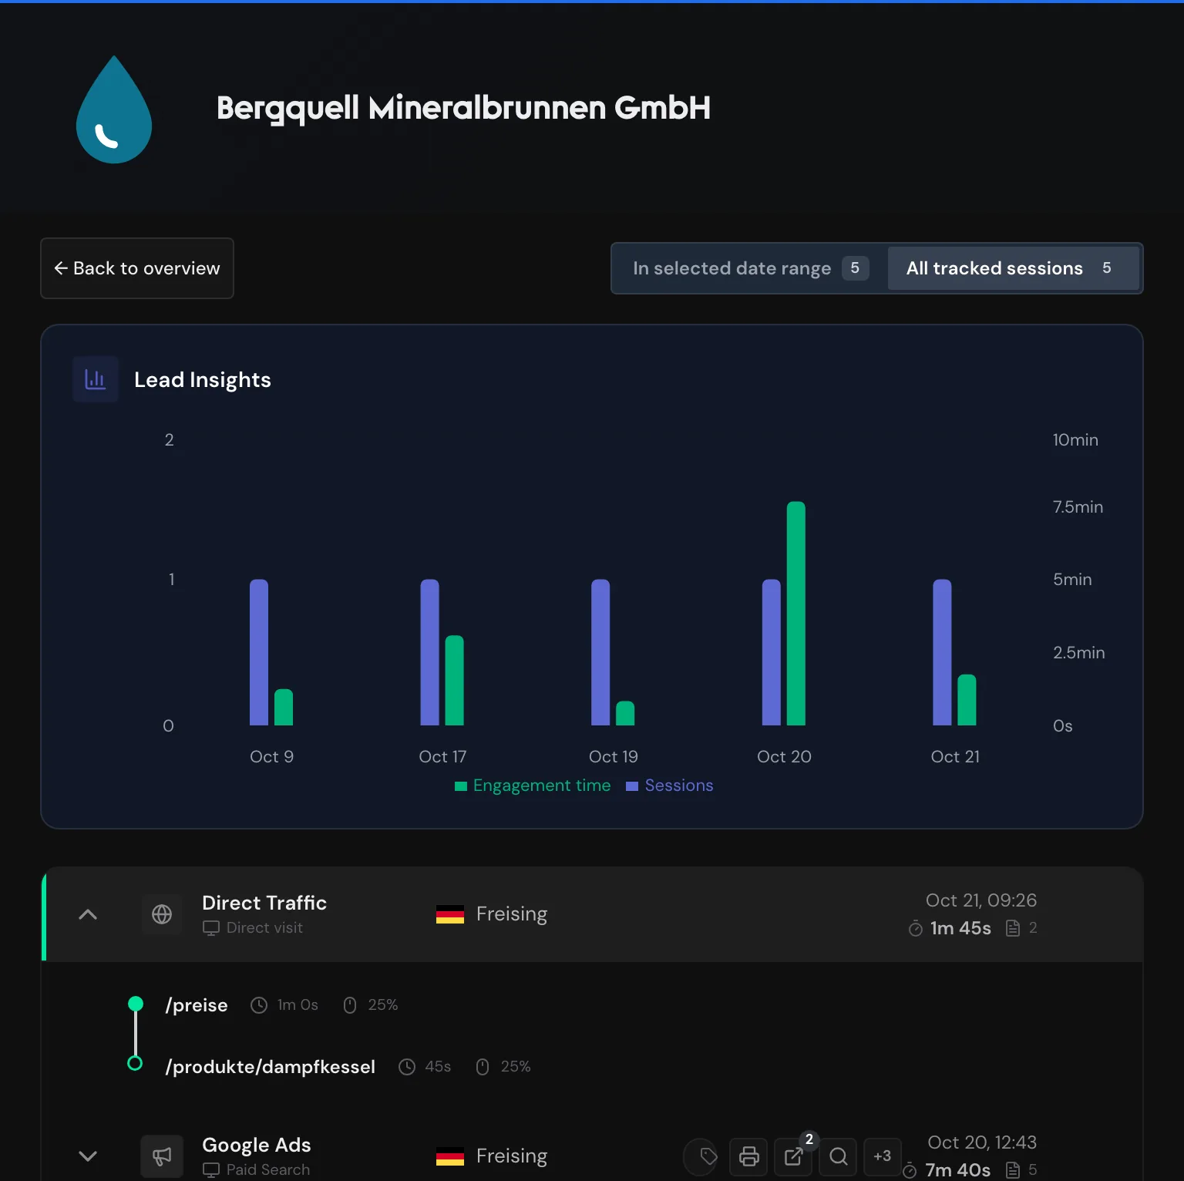Image resolution: width=1184 pixels, height=1181 pixels.
Task: Go back to overview
Action: coord(137,268)
